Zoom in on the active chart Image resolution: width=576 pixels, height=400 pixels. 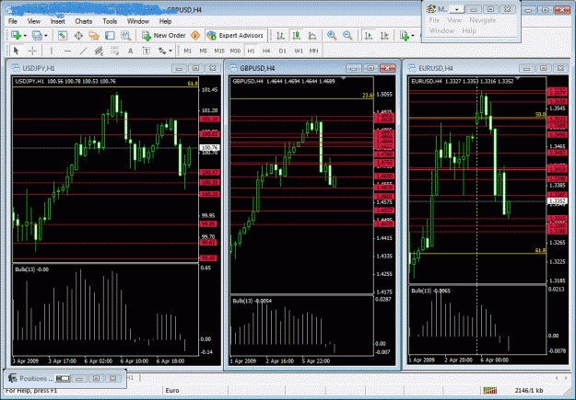pyautogui.click(x=332, y=36)
